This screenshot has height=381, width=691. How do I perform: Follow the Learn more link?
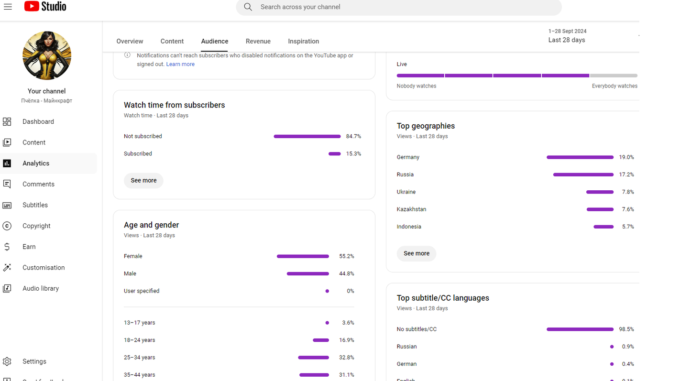click(x=180, y=64)
